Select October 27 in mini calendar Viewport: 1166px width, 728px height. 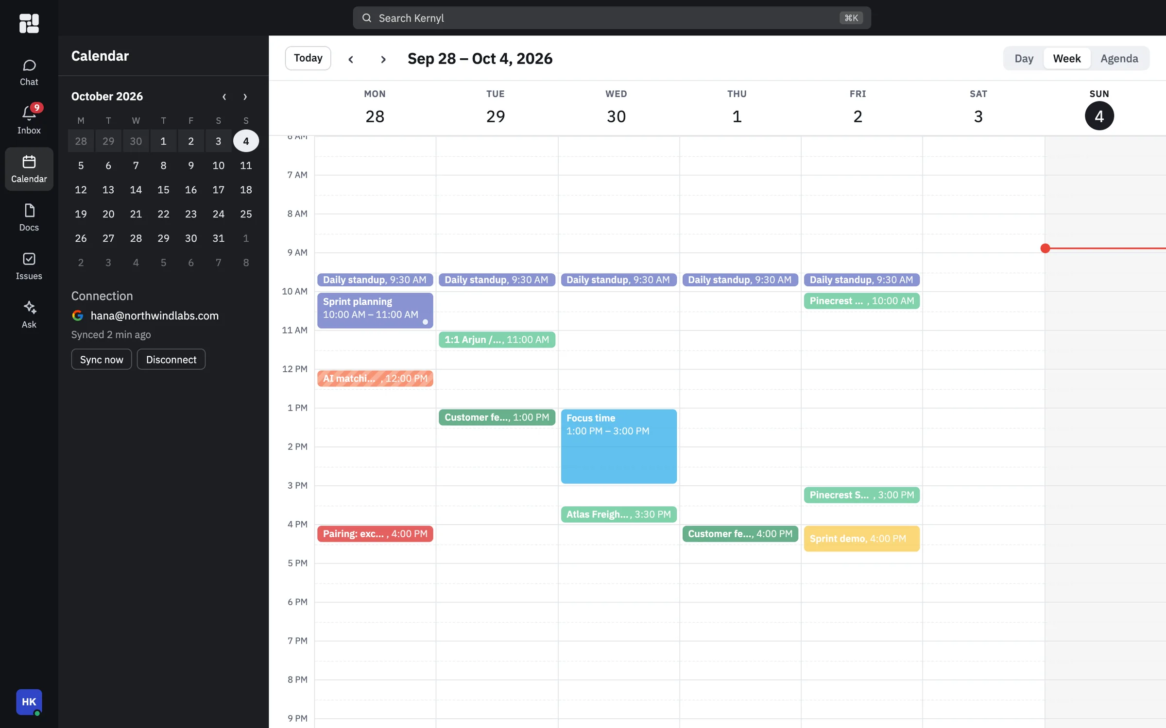coord(108,238)
